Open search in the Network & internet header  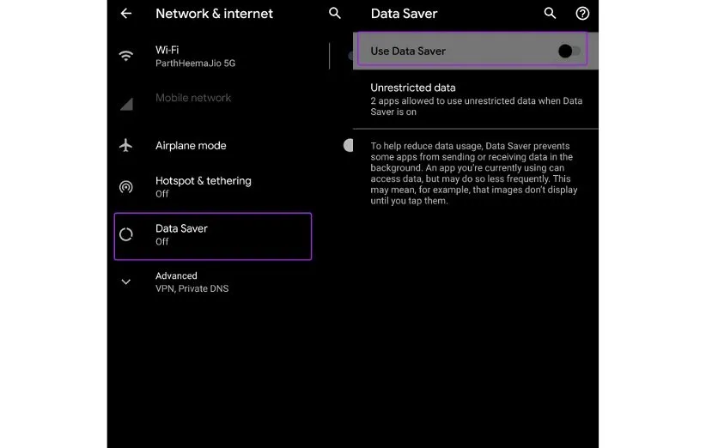tap(335, 14)
